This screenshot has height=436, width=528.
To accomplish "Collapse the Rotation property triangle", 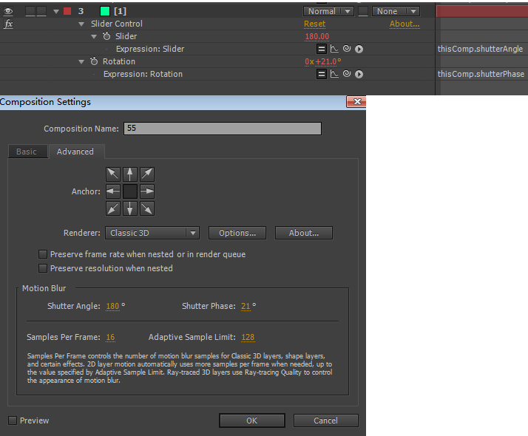I will [81, 61].
